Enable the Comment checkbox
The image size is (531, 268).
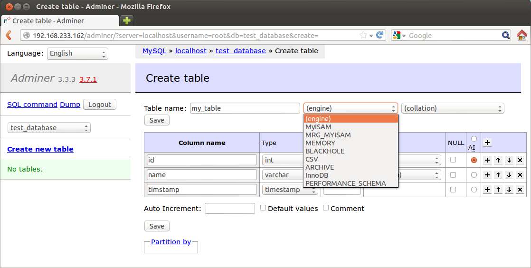point(326,208)
